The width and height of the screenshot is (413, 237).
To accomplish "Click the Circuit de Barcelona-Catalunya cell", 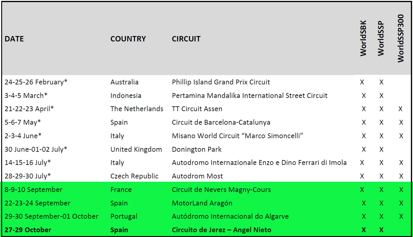I will (221, 122).
